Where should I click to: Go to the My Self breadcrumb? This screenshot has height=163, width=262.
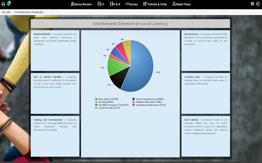point(6,12)
